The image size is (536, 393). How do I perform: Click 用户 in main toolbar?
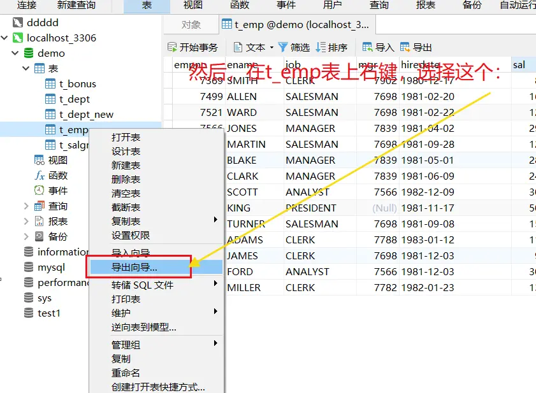[x=333, y=5]
